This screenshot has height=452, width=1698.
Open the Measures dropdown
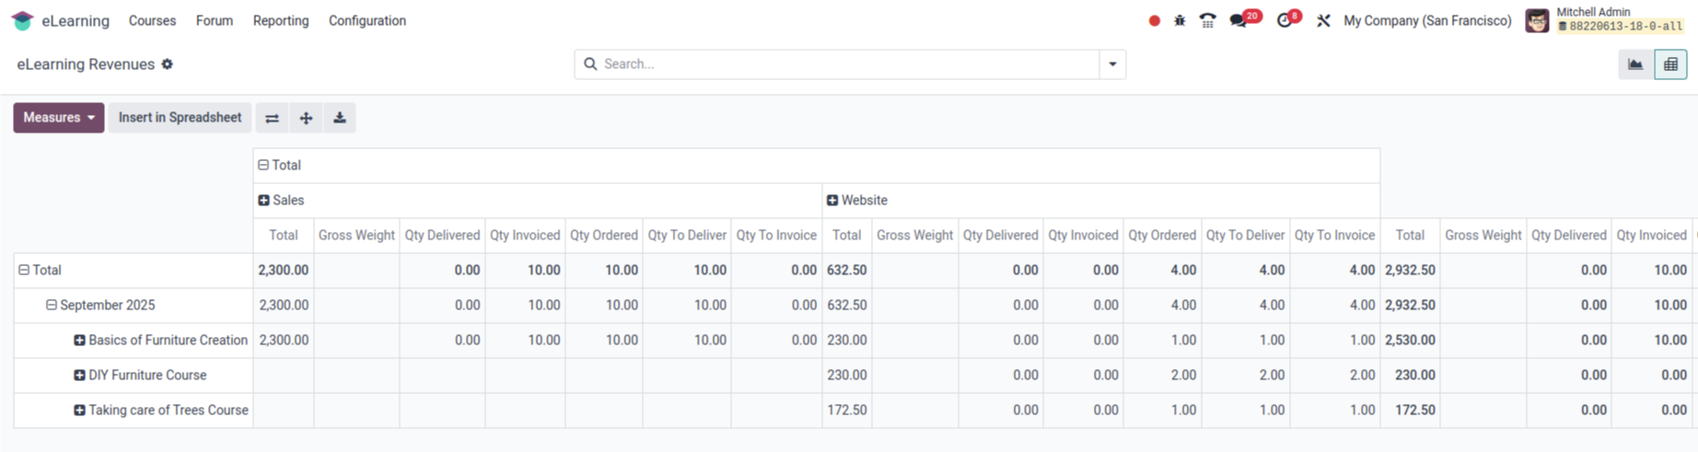point(59,118)
